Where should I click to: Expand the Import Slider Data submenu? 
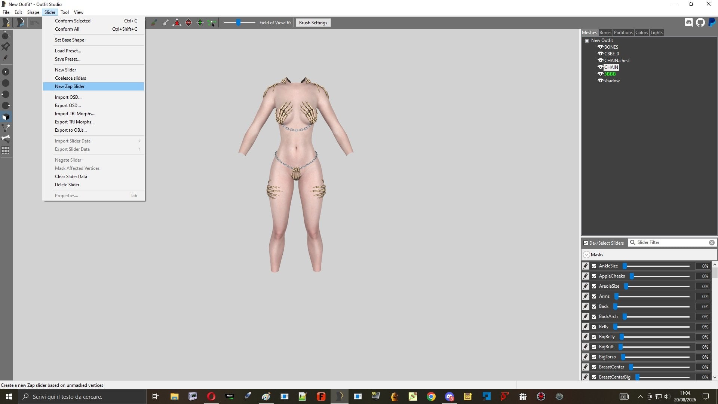pyautogui.click(x=93, y=141)
